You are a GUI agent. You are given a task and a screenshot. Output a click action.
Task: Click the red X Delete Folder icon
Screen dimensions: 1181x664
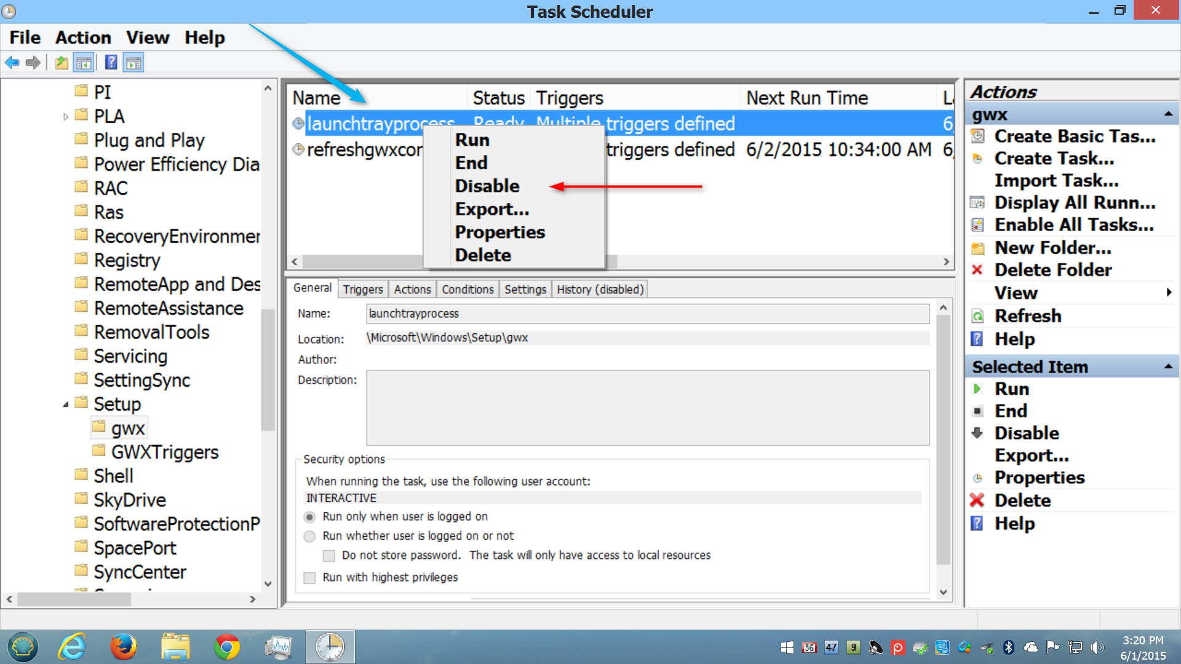pos(977,270)
